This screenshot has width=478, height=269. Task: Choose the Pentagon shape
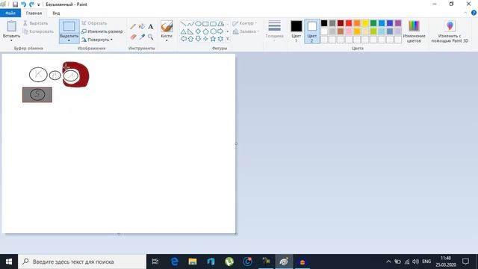pyautogui.click(x=205, y=31)
